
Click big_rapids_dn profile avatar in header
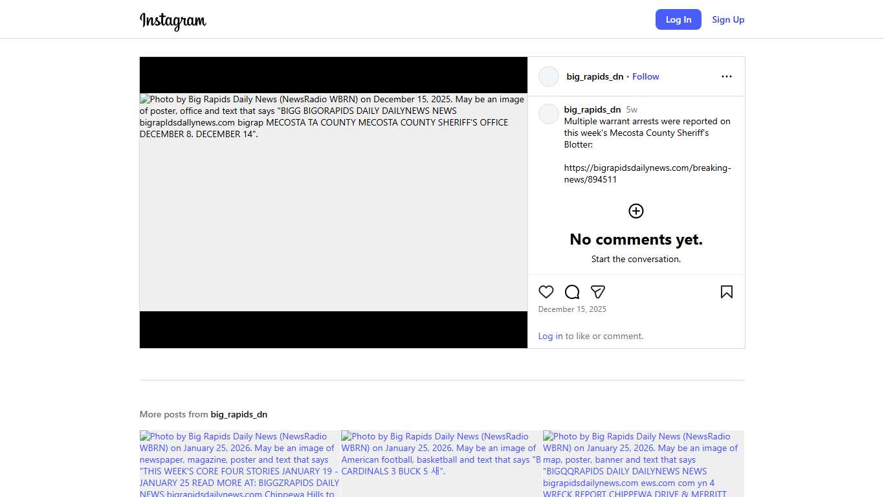pos(549,76)
